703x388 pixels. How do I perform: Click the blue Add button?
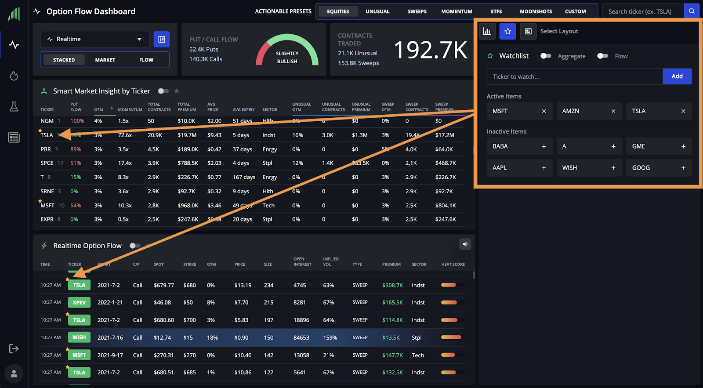[x=677, y=76]
